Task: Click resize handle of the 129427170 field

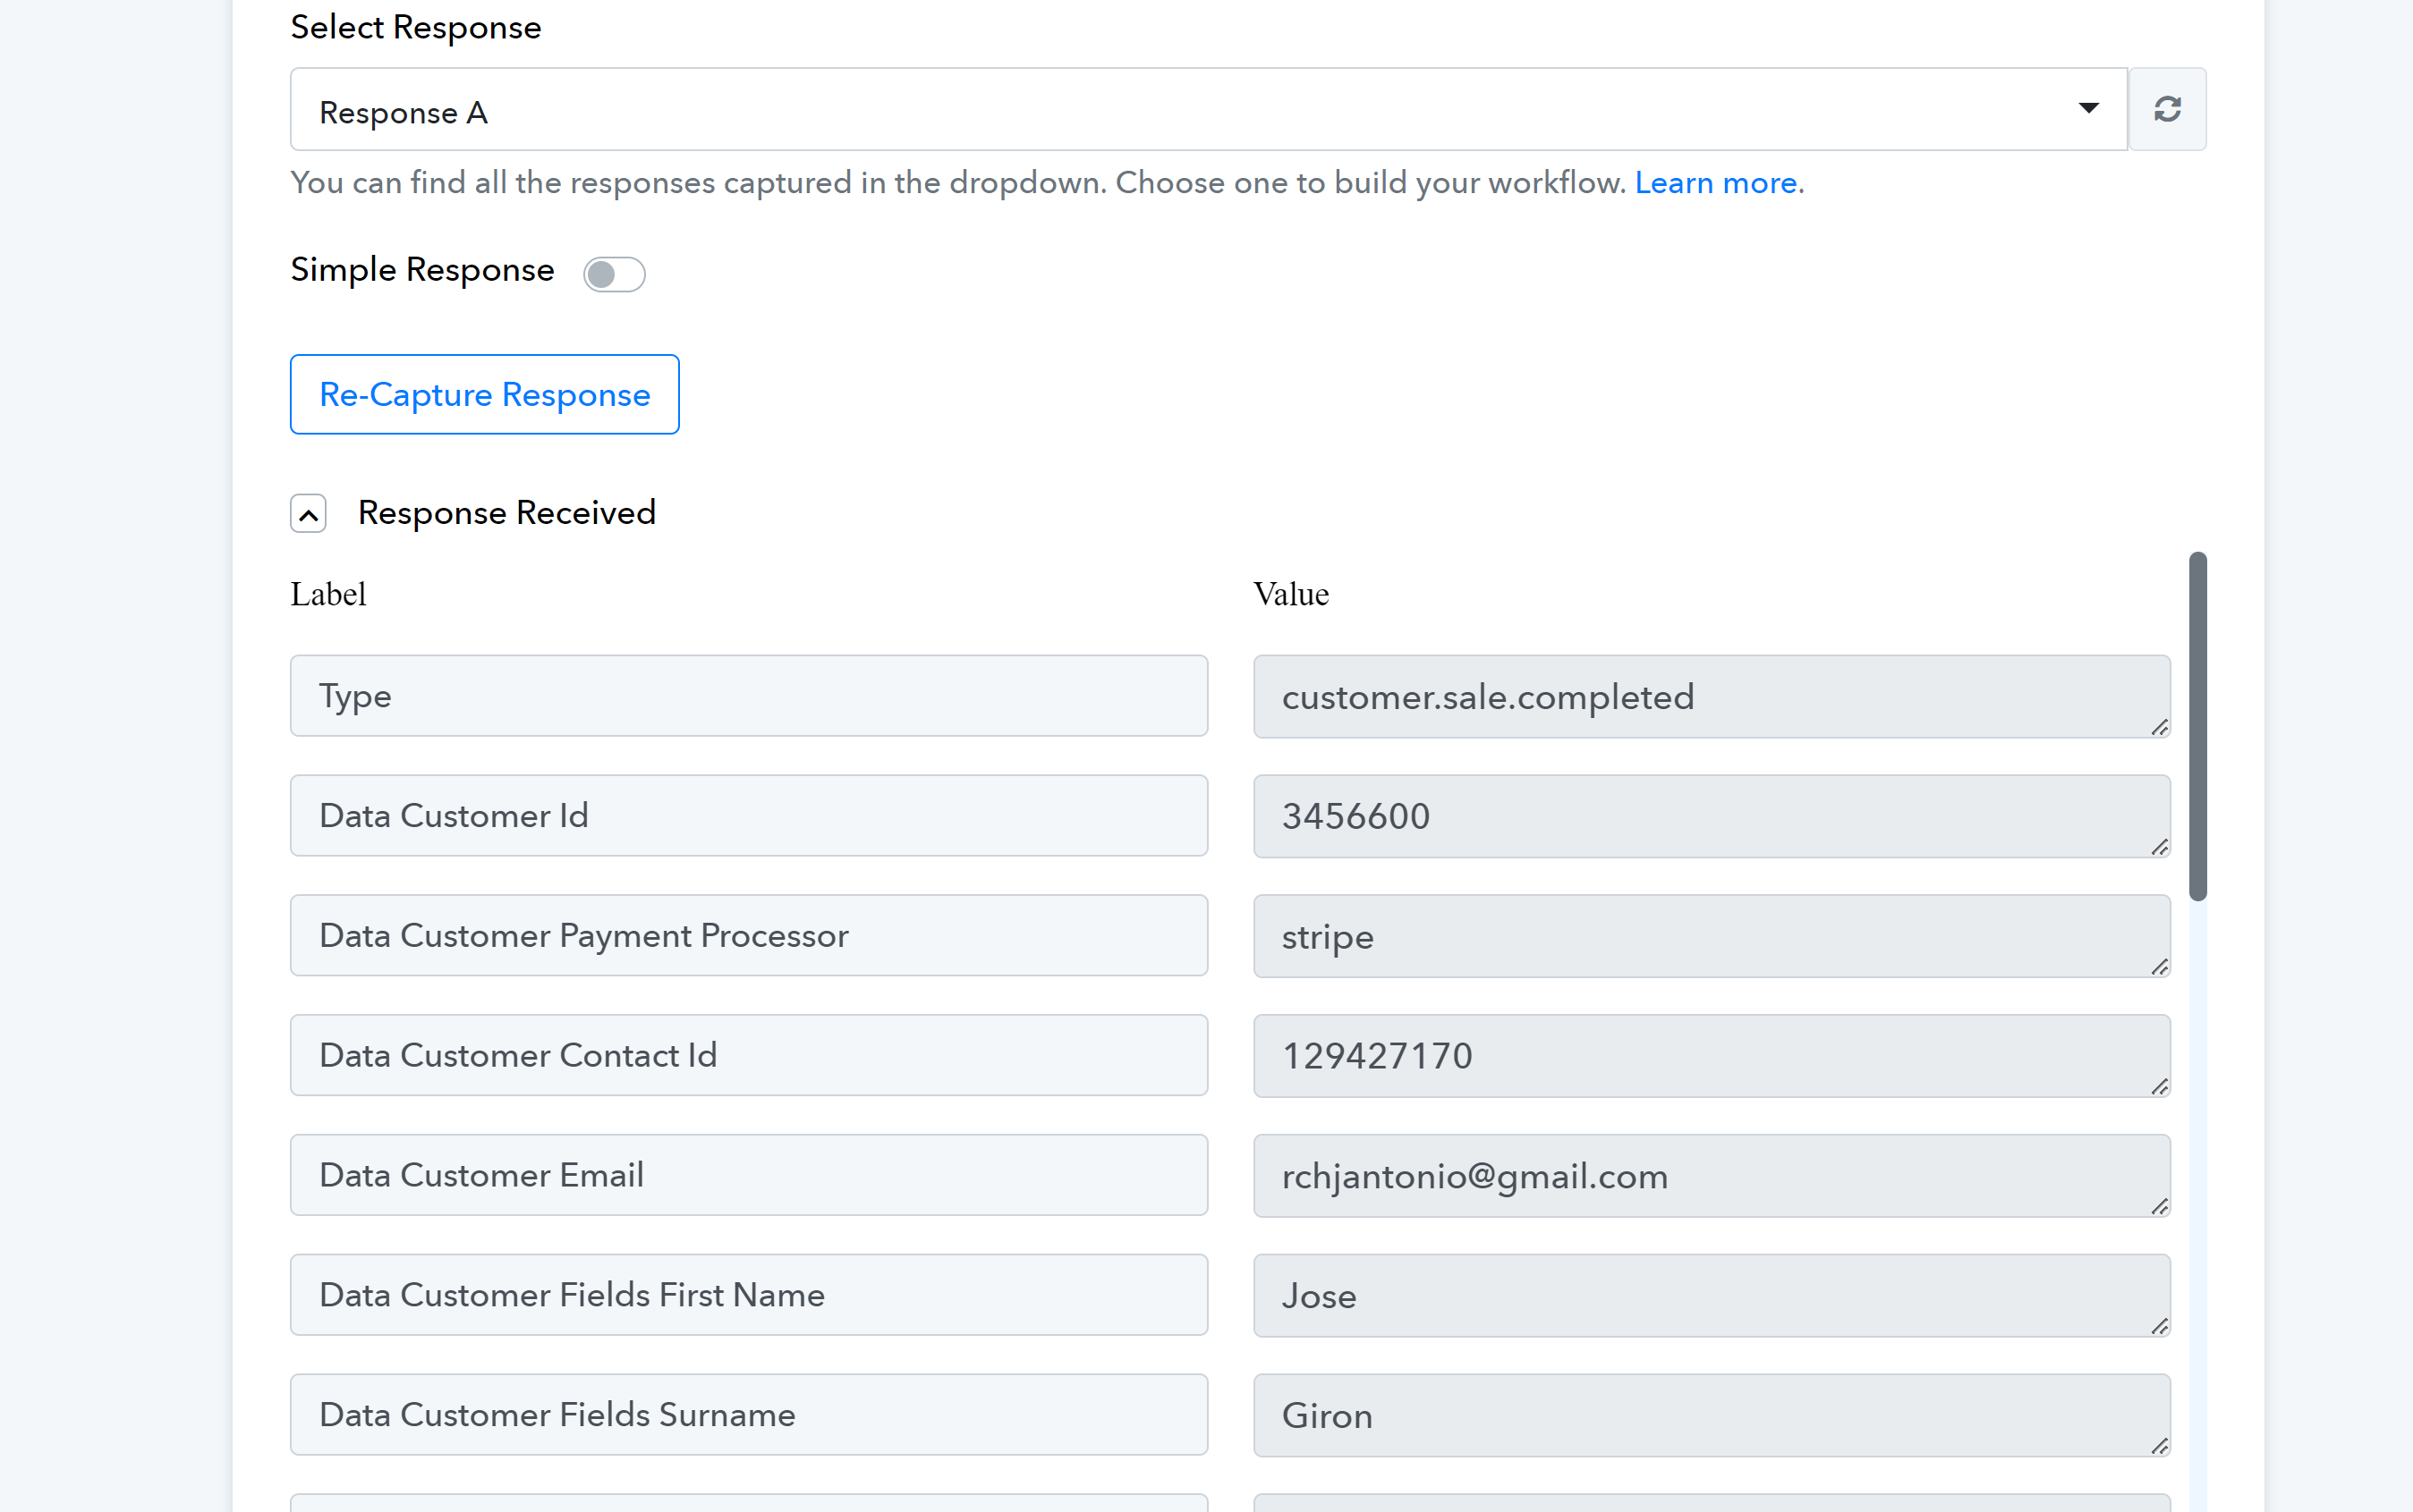Action: (2160, 1087)
